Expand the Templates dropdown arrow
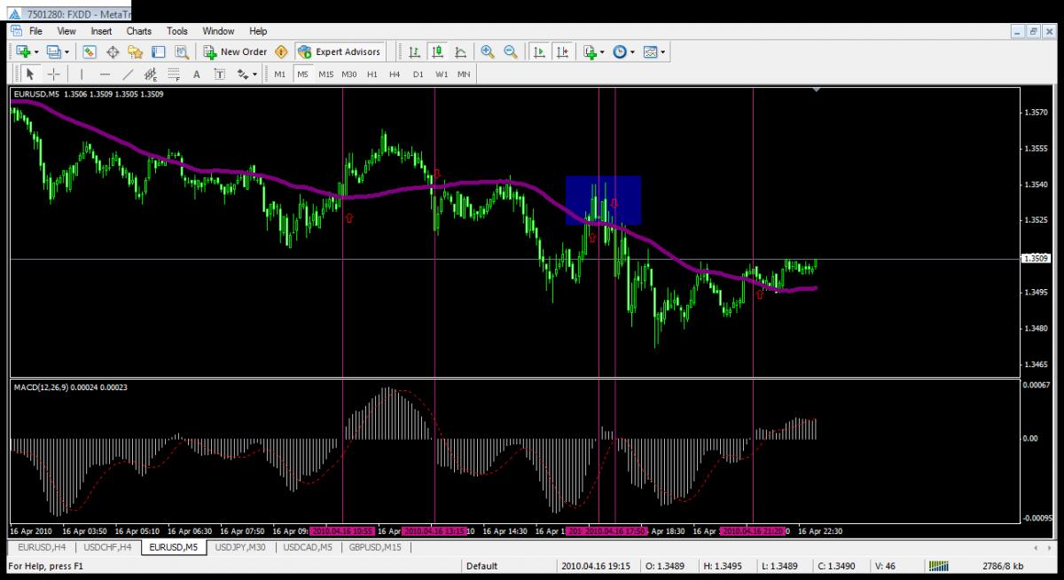Image resolution: width=1064 pixels, height=580 pixels. pos(664,52)
